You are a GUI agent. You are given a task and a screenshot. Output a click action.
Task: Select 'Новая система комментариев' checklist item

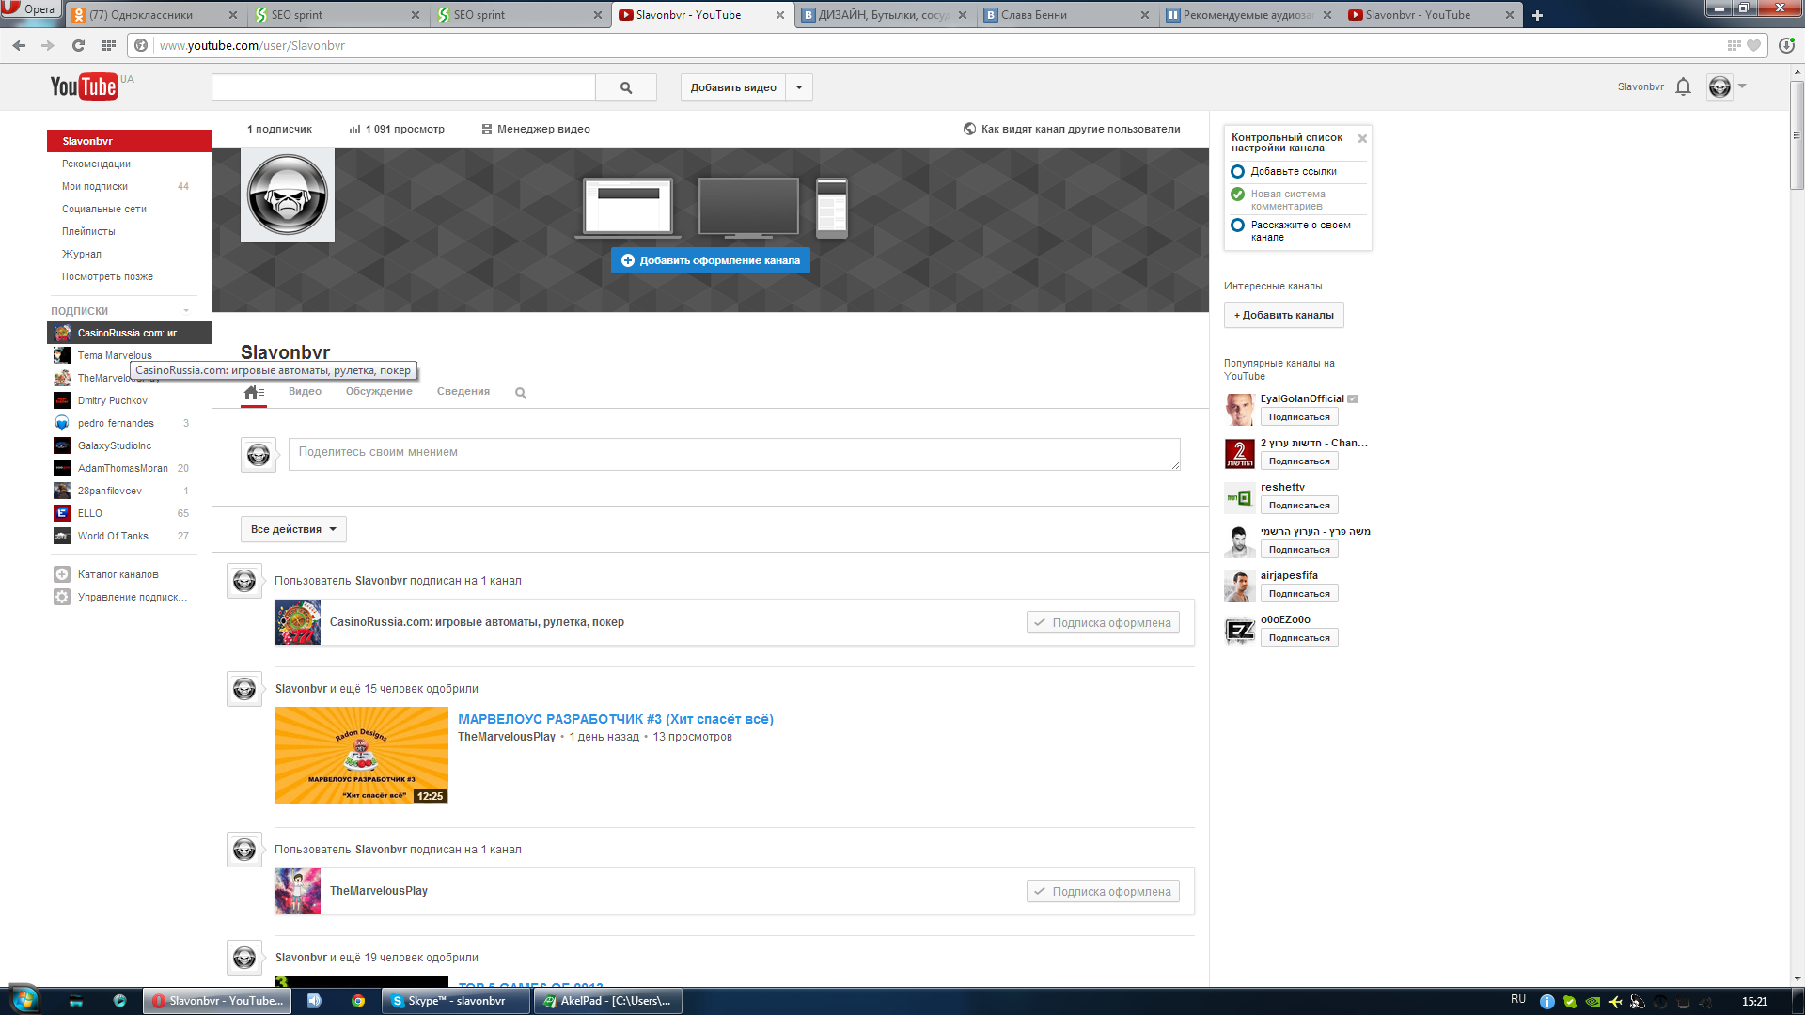click(x=1287, y=200)
